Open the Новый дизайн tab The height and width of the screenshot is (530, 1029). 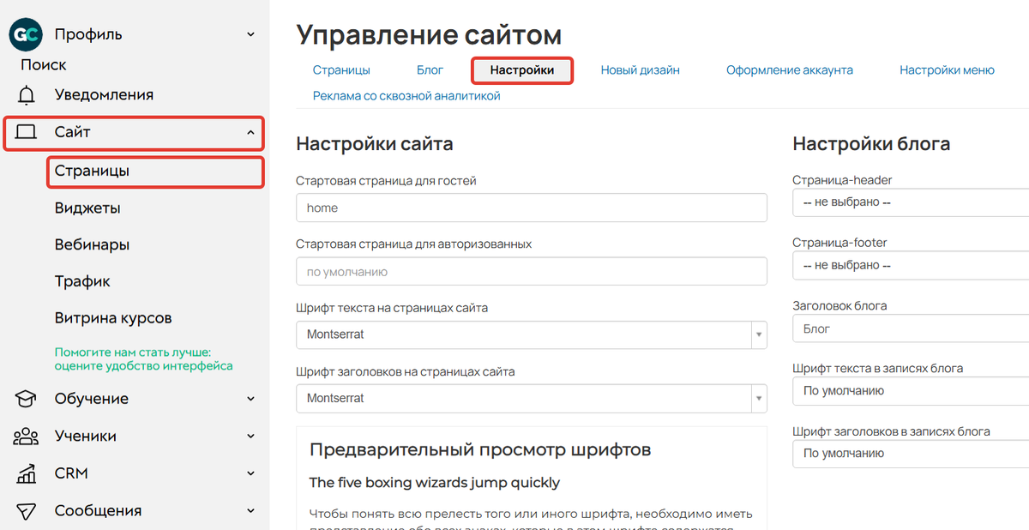coord(641,70)
